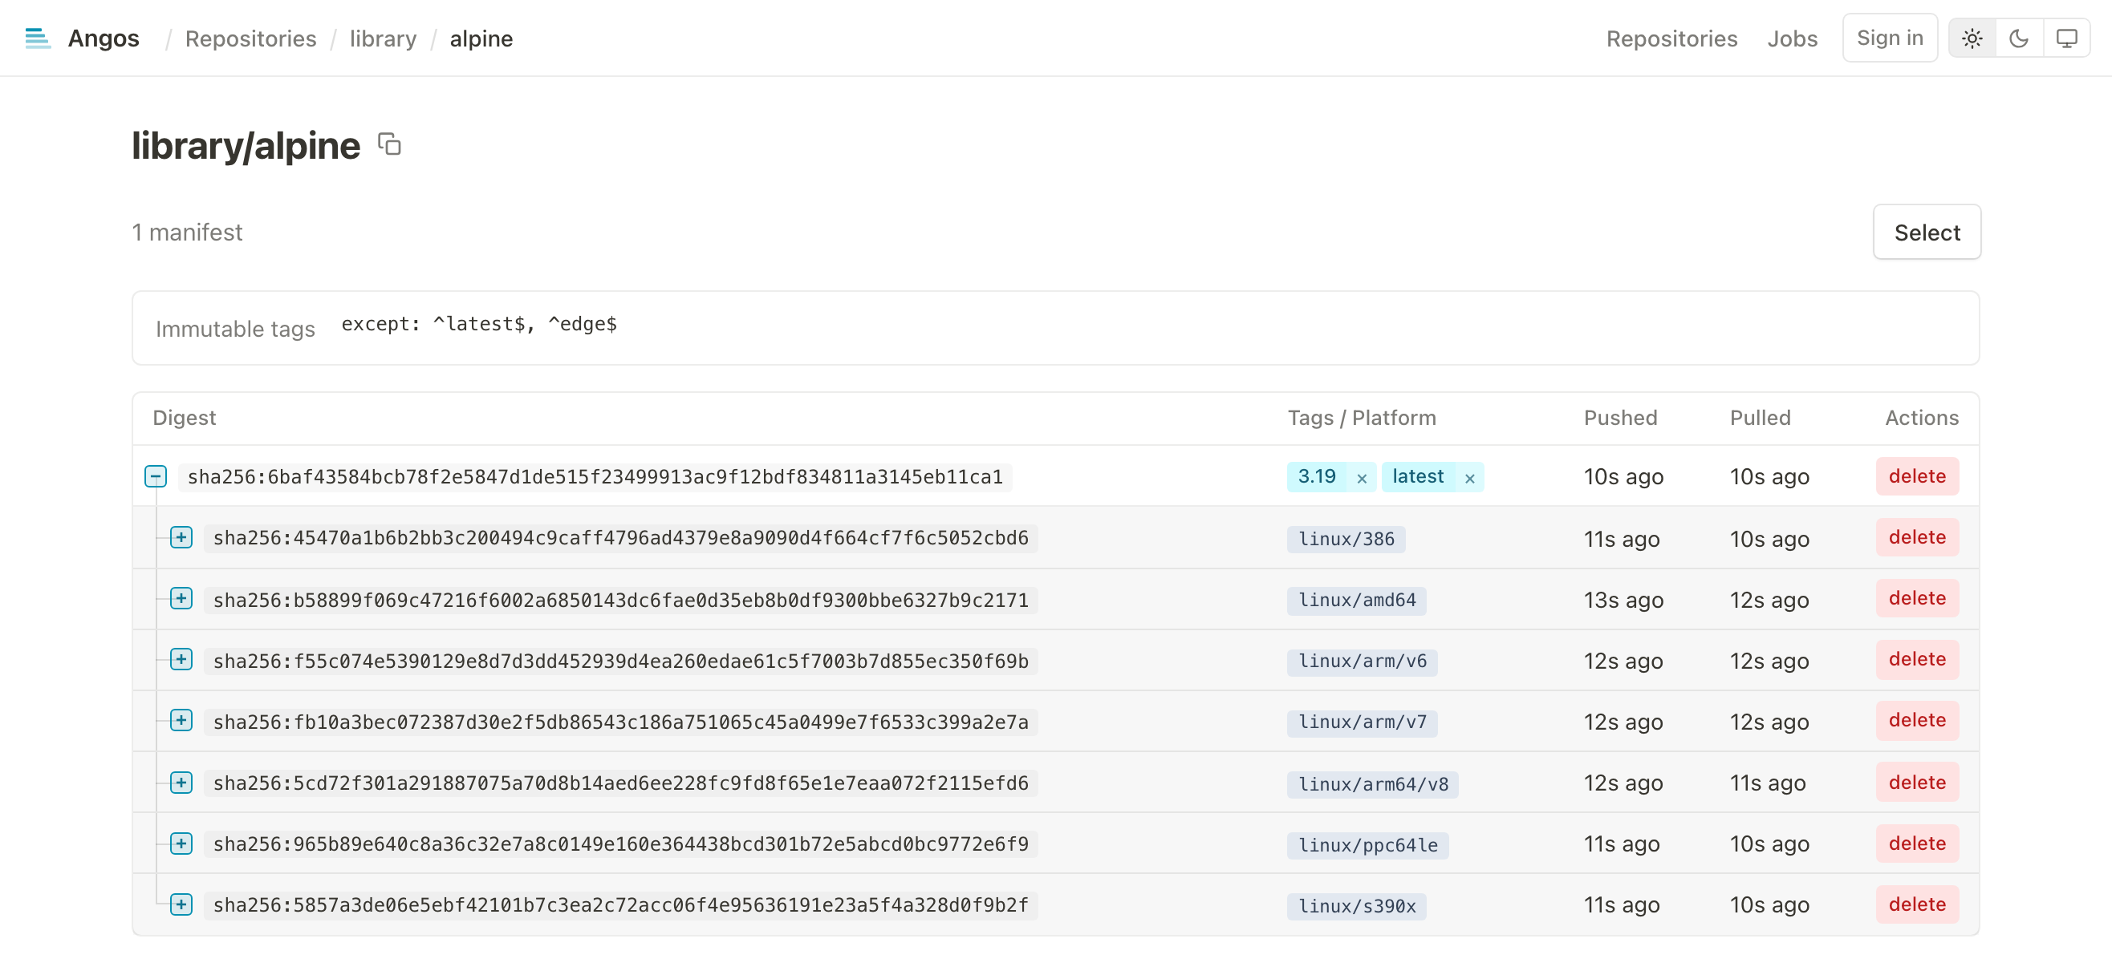Image resolution: width=2112 pixels, height=975 pixels.
Task: Click the Sign in button
Action: click(x=1890, y=38)
